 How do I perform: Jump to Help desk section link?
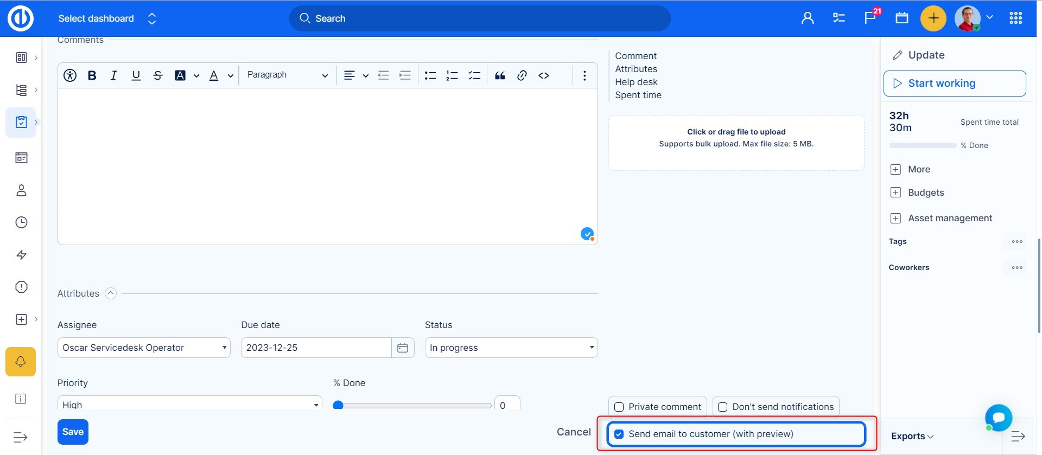point(636,82)
